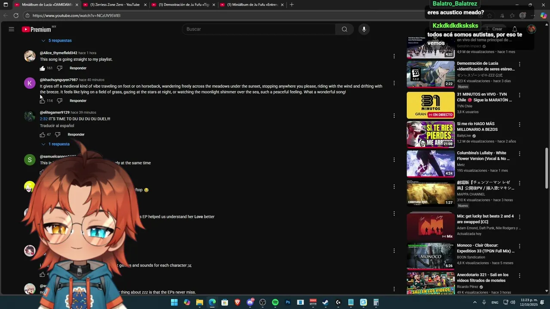Open the YouTube notifications bell

click(x=514, y=29)
